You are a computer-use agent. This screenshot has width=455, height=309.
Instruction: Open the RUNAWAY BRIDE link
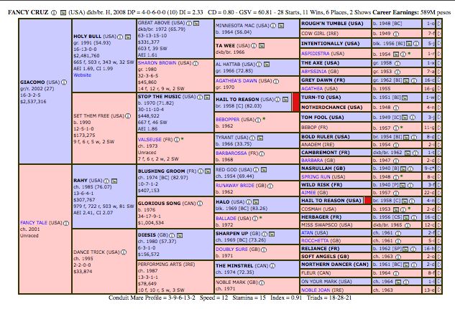235,186
